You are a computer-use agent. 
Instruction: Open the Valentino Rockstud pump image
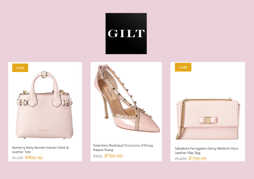[127, 99]
